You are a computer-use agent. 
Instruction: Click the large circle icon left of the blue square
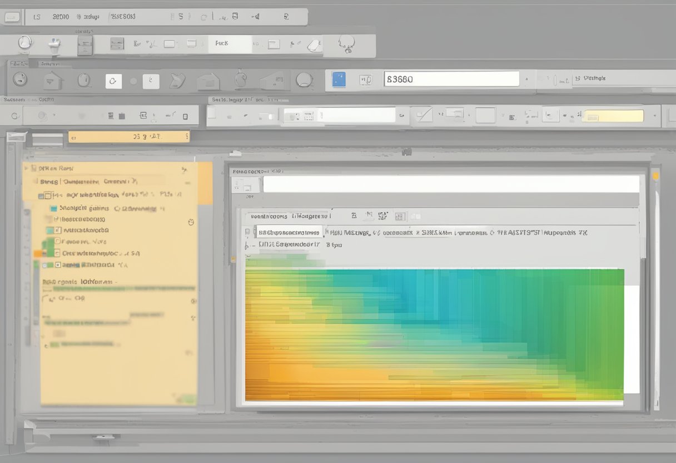point(304,80)
